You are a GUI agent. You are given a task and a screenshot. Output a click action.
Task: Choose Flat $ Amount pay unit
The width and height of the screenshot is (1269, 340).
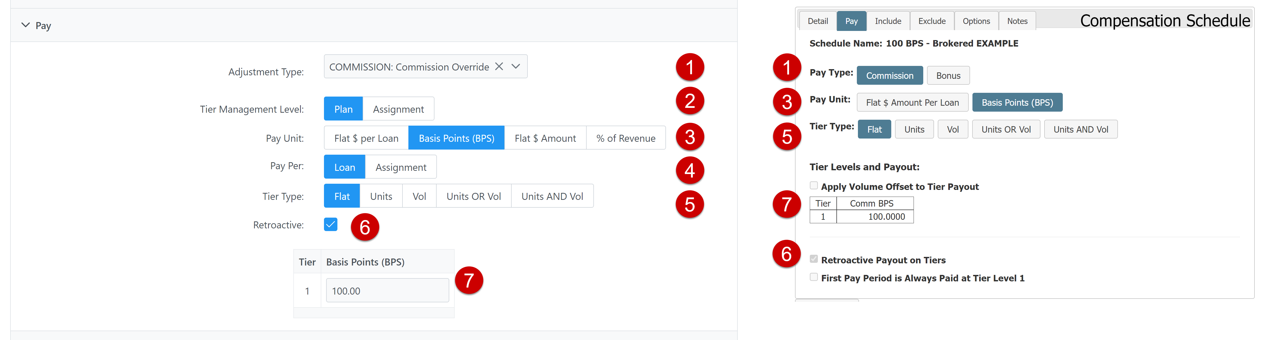[x=545, y=138]
